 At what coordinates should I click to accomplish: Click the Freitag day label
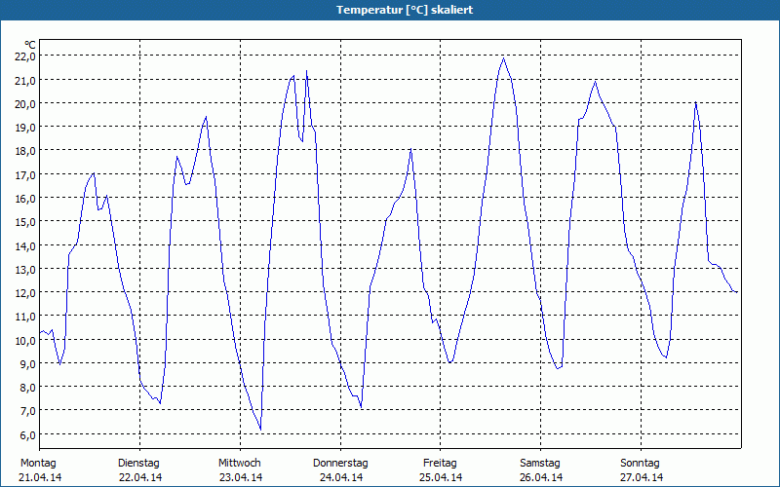pyautogui.click(x=440, y=464)
